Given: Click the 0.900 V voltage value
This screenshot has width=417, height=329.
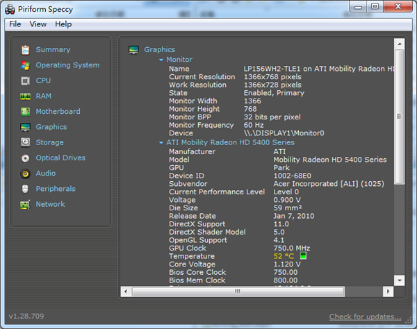Looking at the screenshot, I should click(287, 200).
